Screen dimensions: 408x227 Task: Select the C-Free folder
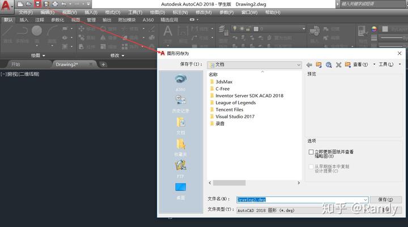[220, 89]
